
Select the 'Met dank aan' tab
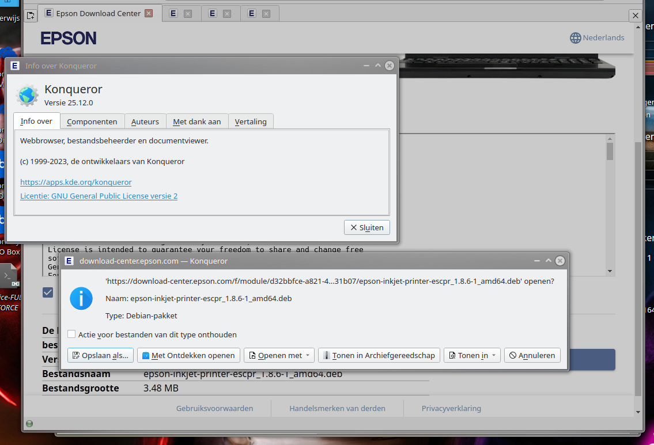click(x=196, y=121)
